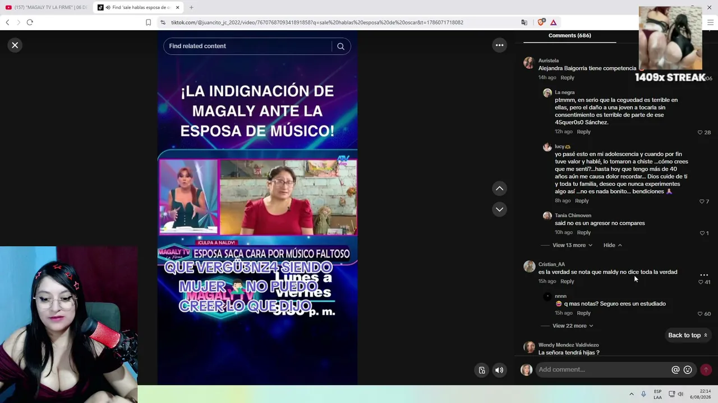718x403 pixels.
Task: Open a new browser tab
Action: 191,7
